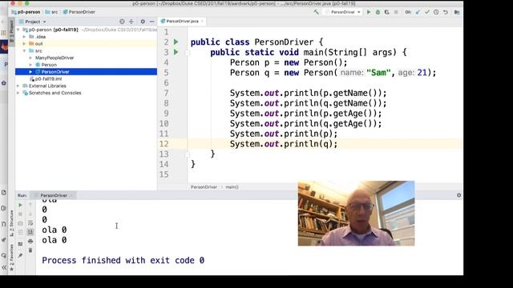
Task: Collapse the p0-person root node
Action: (x=18, y=30)
